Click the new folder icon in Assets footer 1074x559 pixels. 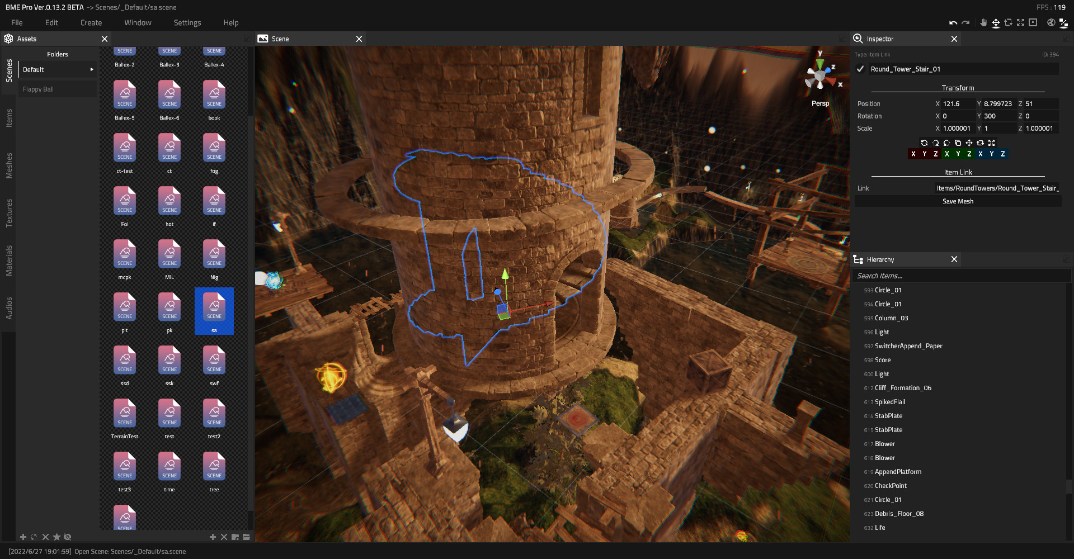[x=236, y=537]
